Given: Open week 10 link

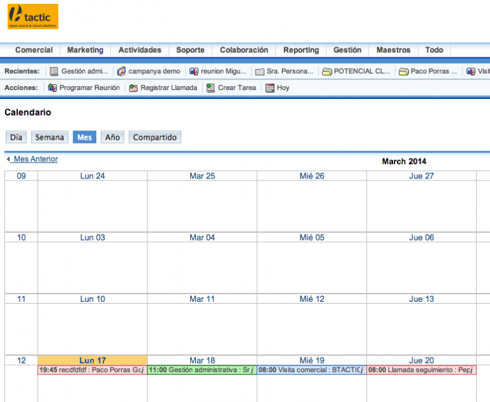Looking at the screenshot, I should (21, 237).
